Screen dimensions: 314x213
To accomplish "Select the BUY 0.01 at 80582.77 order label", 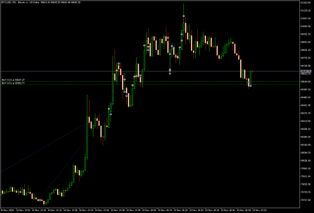I will pyautogui.click(x=13, y=83).
